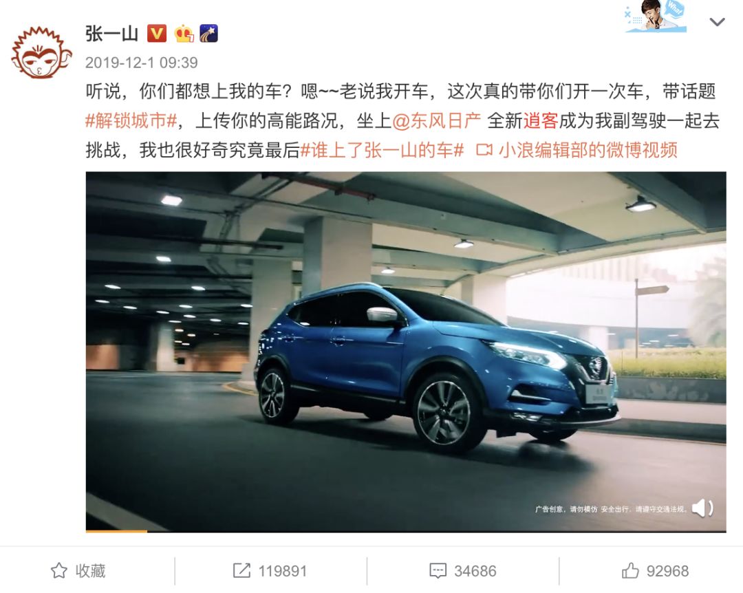Viewport: 743px width, 593px height.
Task: Click the crown membership badge icon
Action: [x=184, y=34]
